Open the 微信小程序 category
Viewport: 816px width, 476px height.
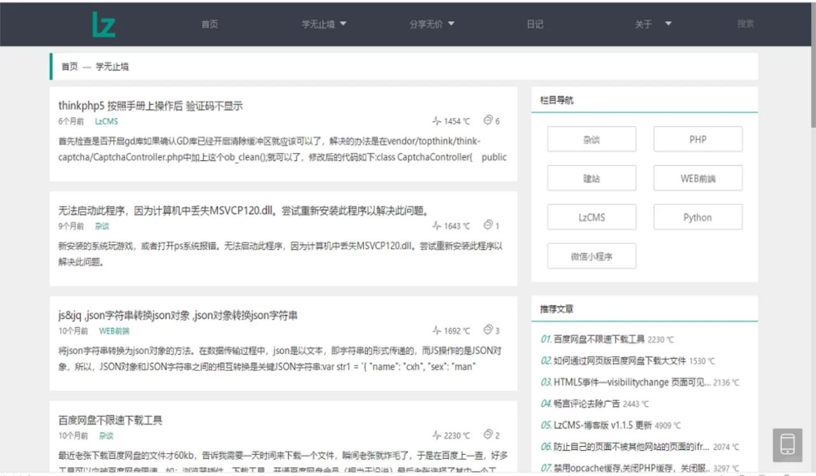591,256
